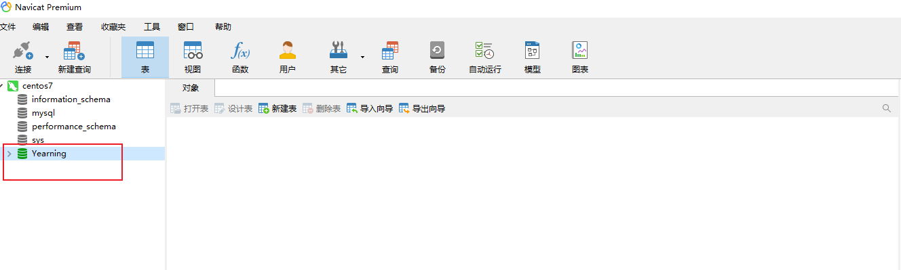Expand the Yearning database node
This screenshot has width=901, height=270.
pos(9,154)
